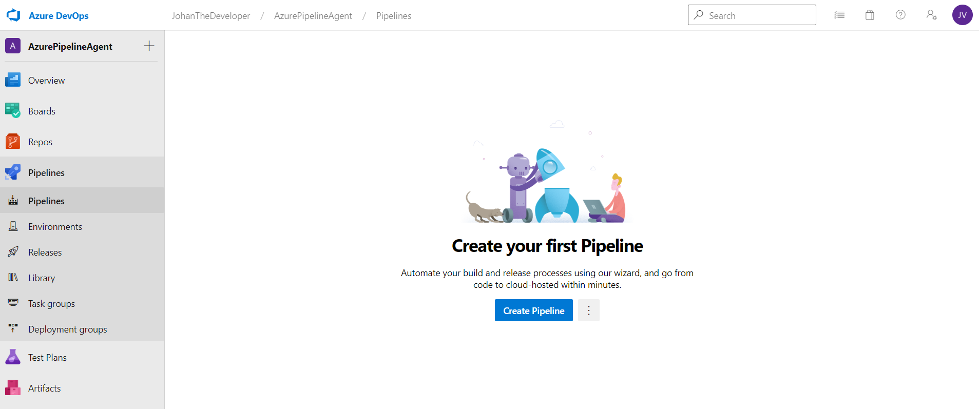The height and width of the screenshot is (409, 979).
Task: Click the Test Plans flask icon
Action: coord(13,357)
